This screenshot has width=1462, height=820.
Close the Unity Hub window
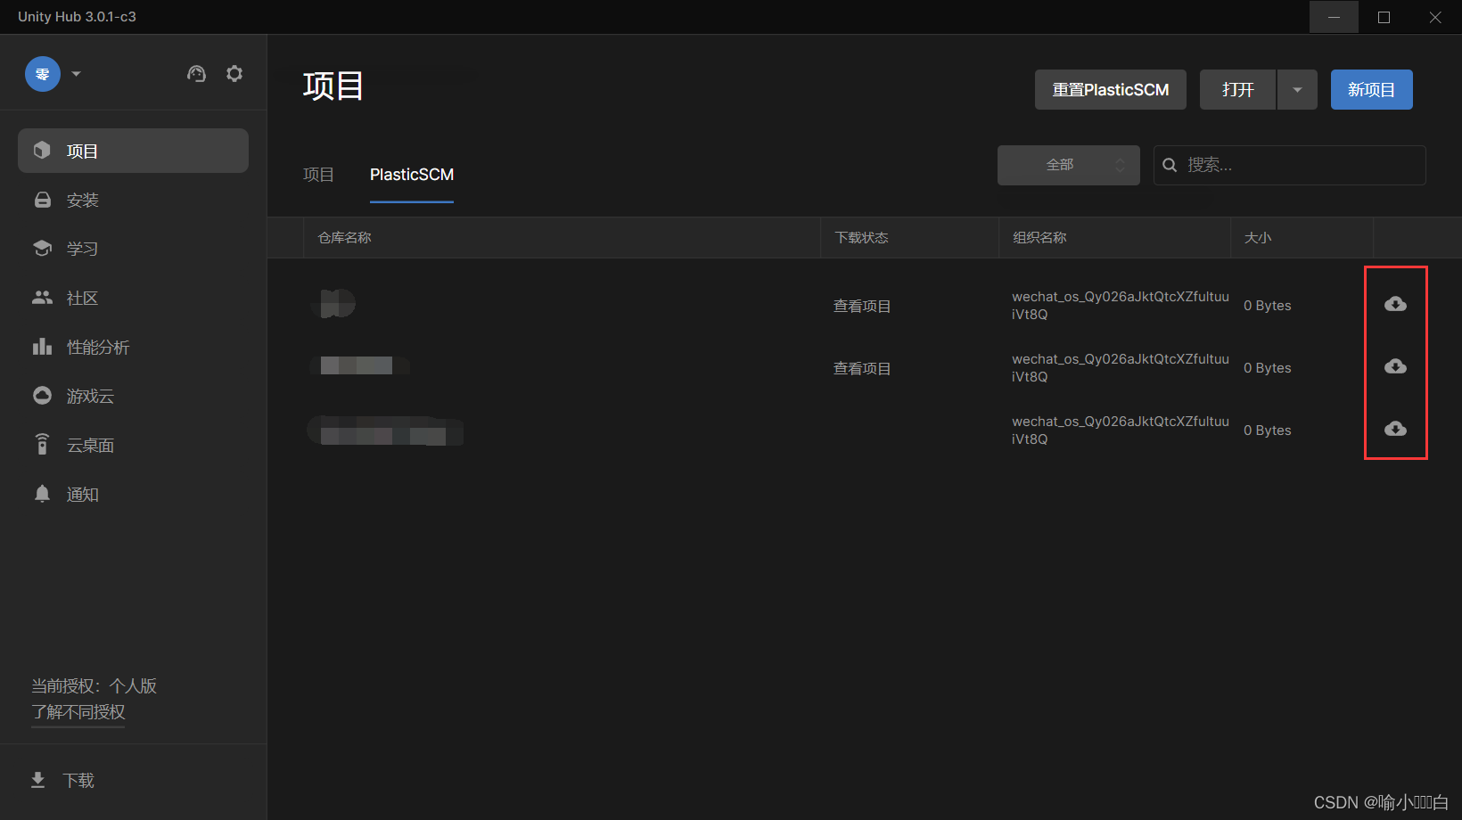1434,17
